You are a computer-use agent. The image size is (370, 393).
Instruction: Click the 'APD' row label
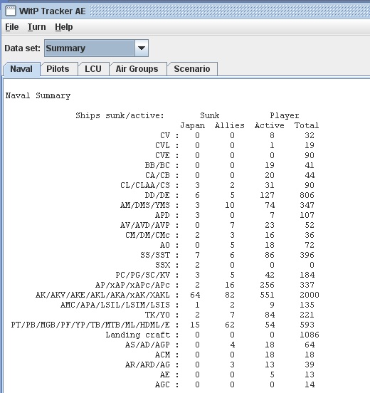coord(162,215)
